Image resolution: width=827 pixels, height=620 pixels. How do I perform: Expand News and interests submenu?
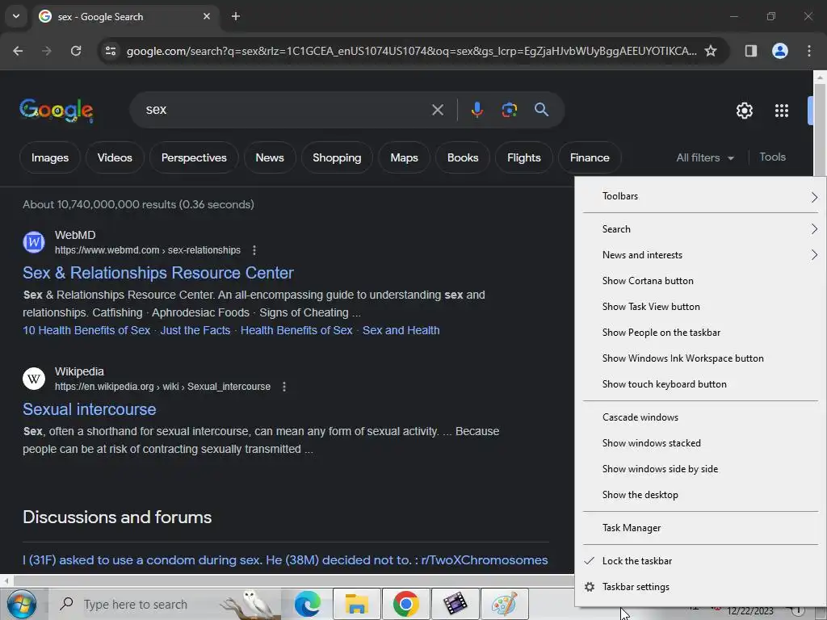700,254
